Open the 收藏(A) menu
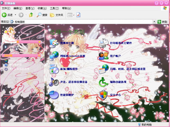The height and width of the screenshot is (127, 170). tap(42, 8)
